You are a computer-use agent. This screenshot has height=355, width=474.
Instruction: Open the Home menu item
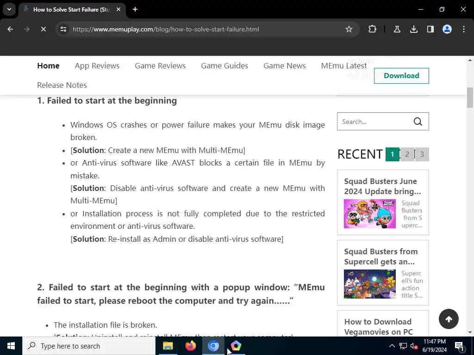[48, 66]
